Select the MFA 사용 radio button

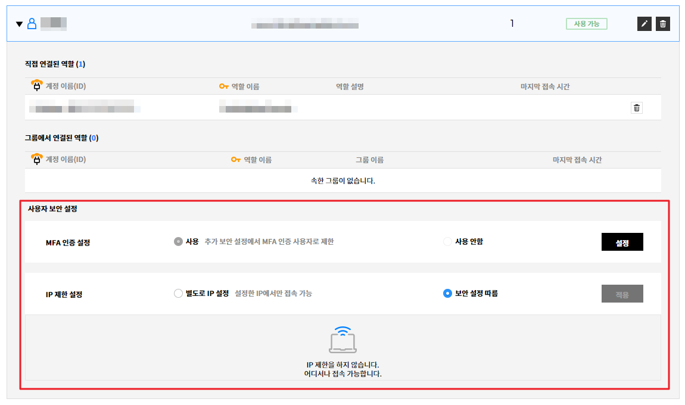pyautogui.click(x=178, y=242)
